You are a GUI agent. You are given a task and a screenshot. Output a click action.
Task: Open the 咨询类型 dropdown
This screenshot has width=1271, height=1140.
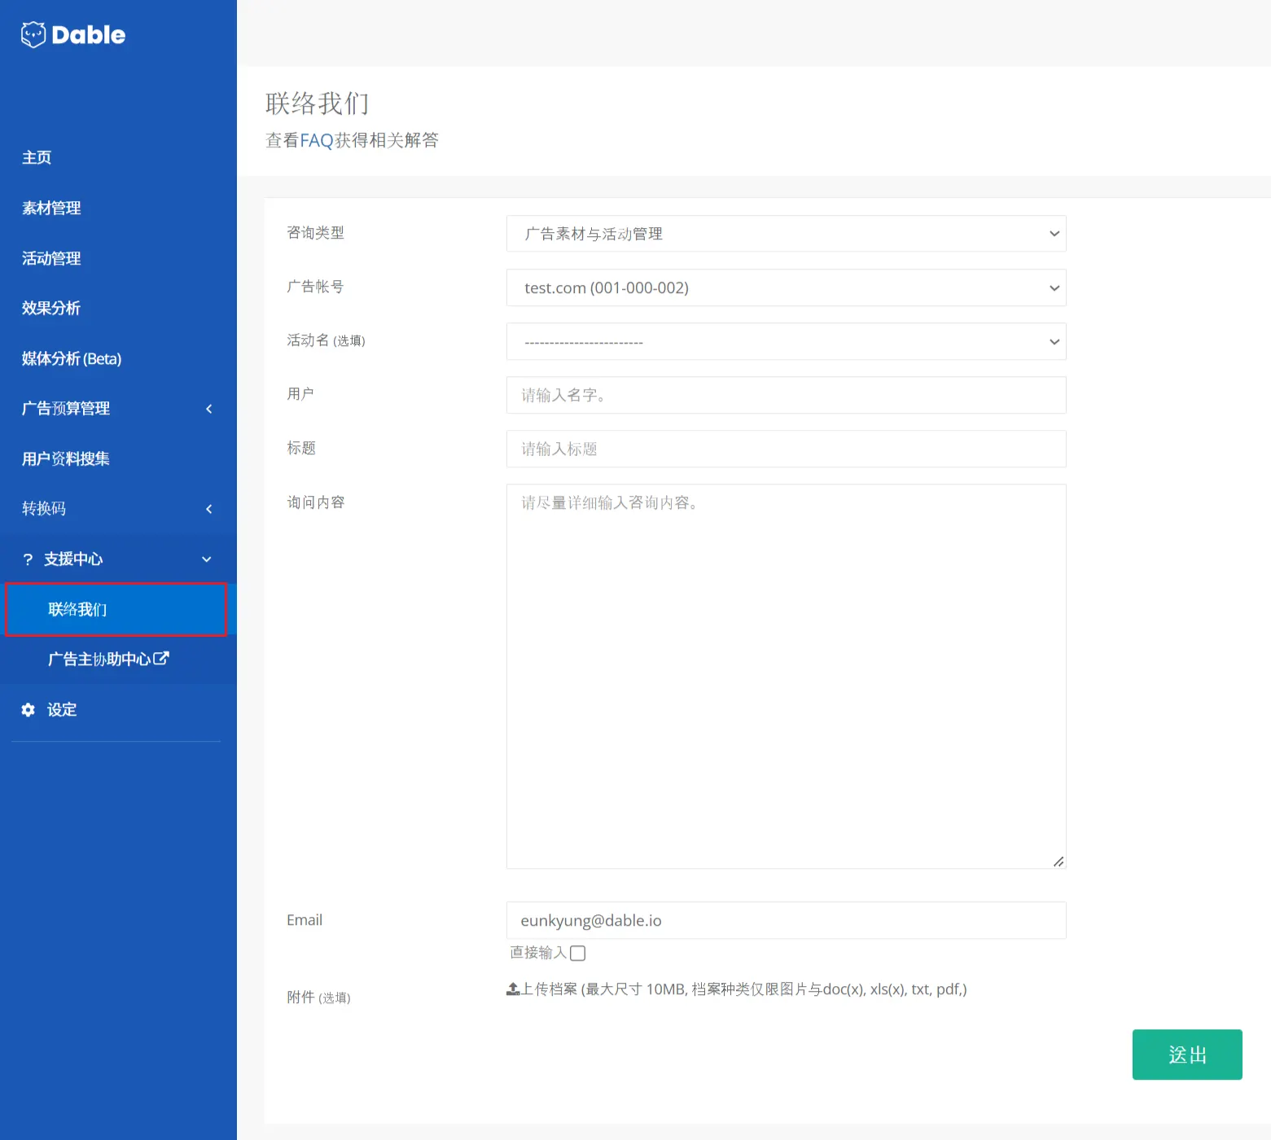coord(787,234)
